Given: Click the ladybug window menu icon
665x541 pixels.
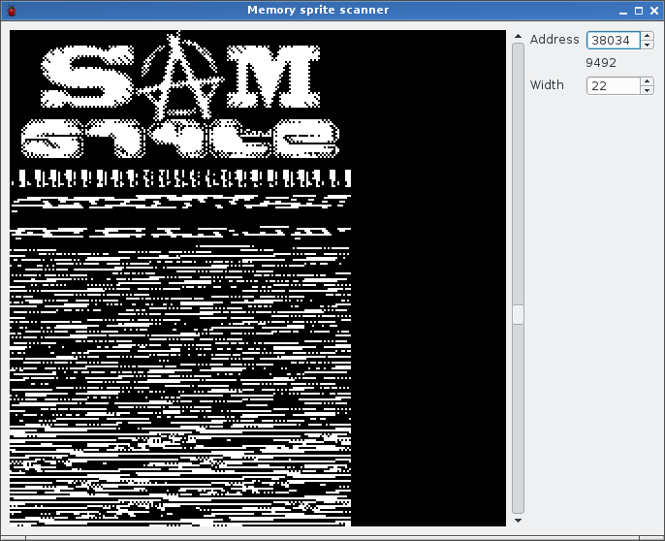Looking at the screenshot, I should tap(10, 10).
